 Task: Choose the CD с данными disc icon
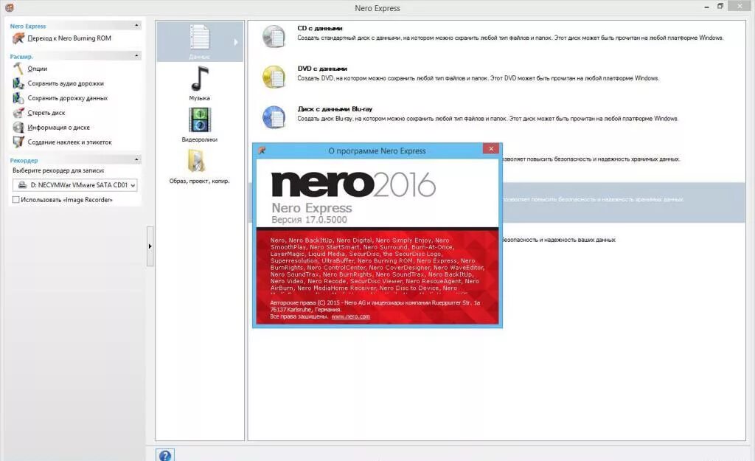274,36
